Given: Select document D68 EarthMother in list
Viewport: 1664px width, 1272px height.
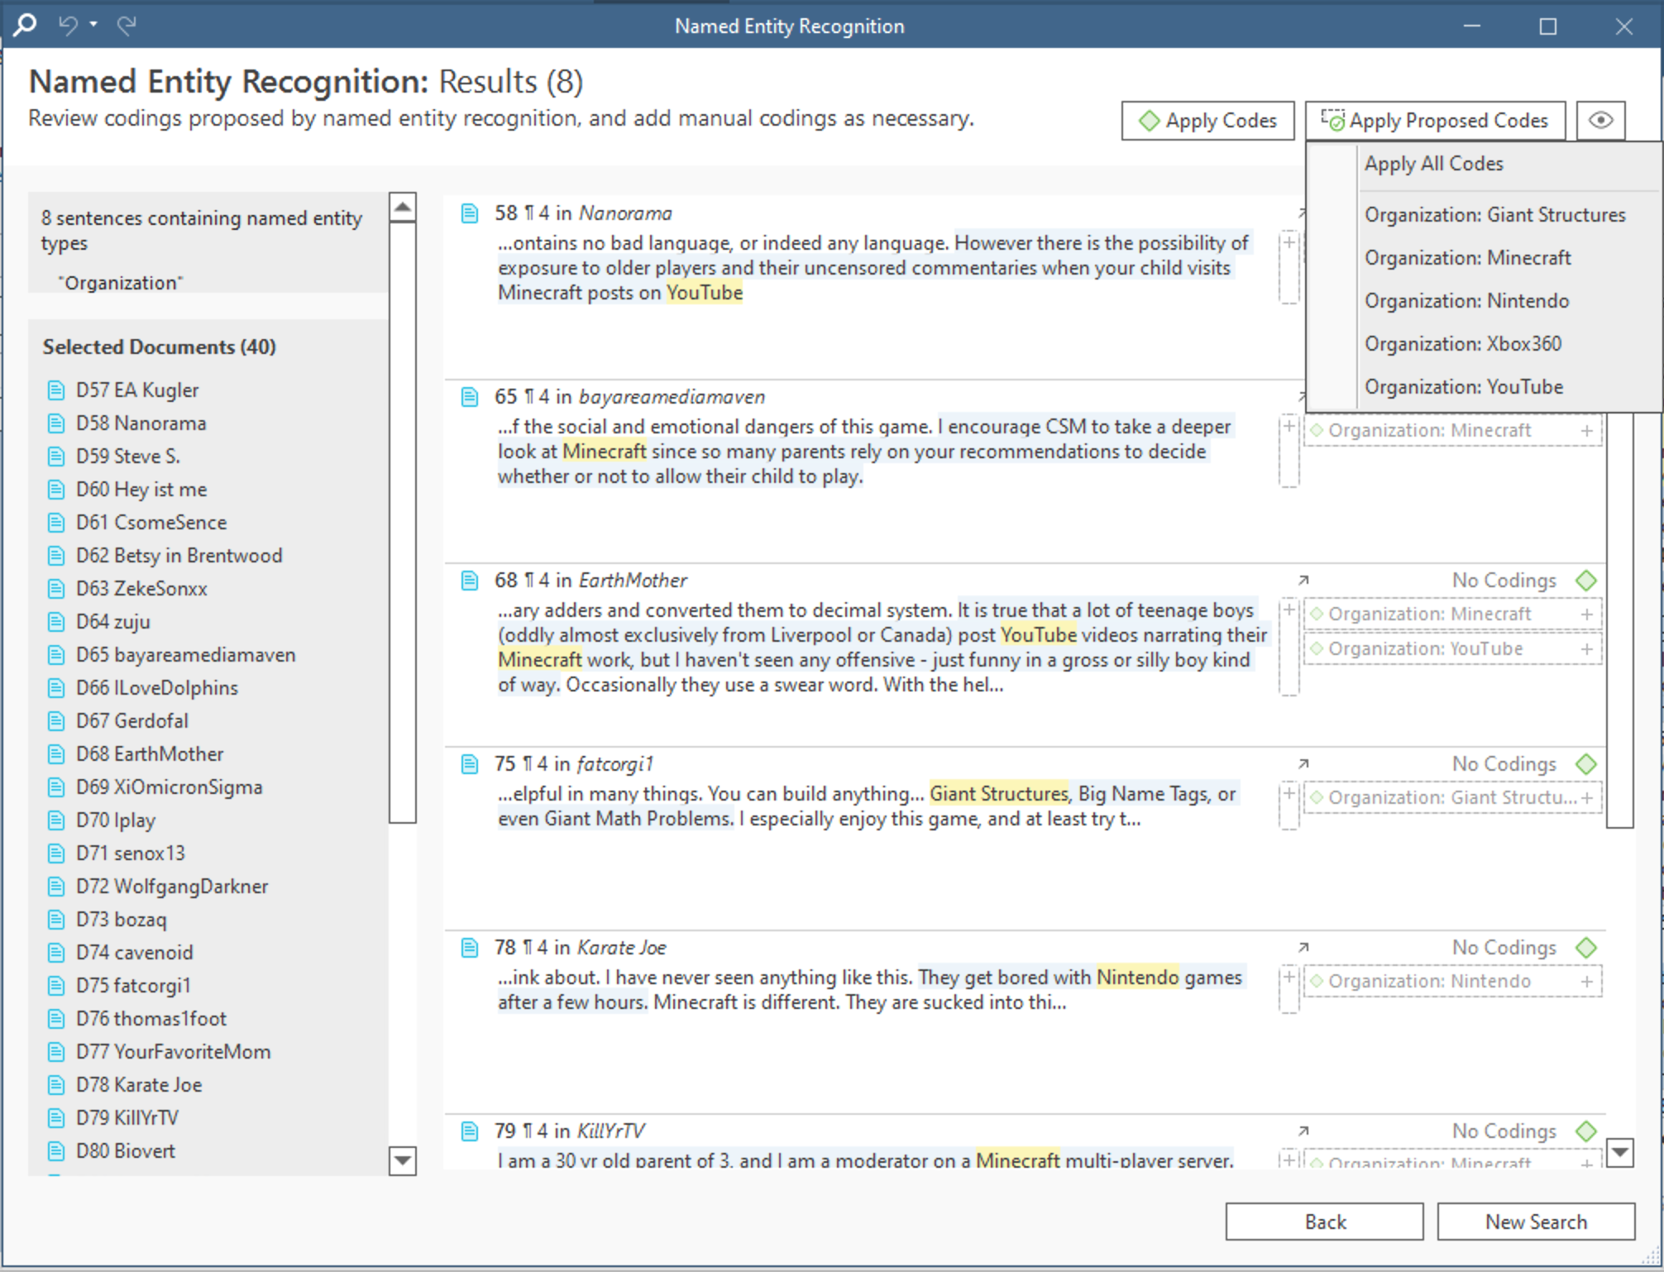Looking at the screenshot, I should (150, 753).
